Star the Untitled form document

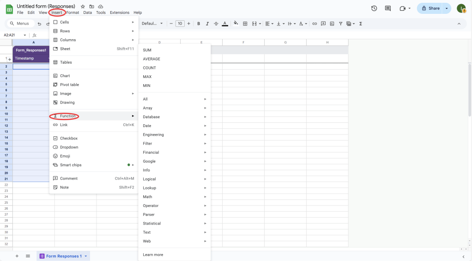click(83, 6)
